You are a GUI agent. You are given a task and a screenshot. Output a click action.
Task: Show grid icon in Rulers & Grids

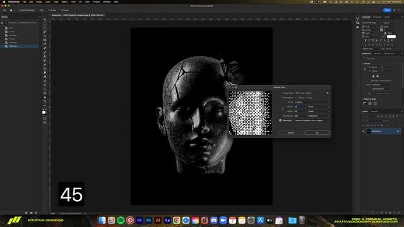[370, 103]
